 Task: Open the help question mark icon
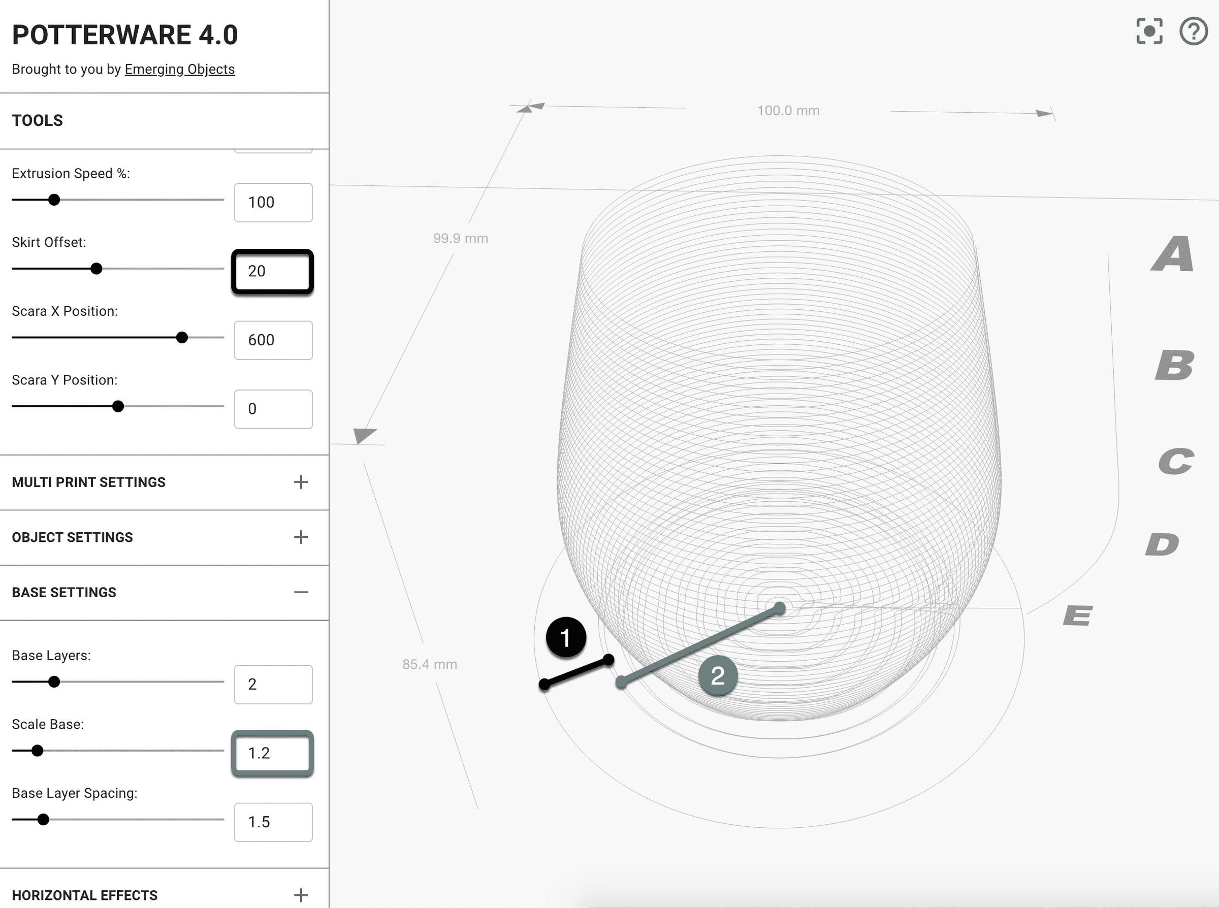(x=1194, y=31)
